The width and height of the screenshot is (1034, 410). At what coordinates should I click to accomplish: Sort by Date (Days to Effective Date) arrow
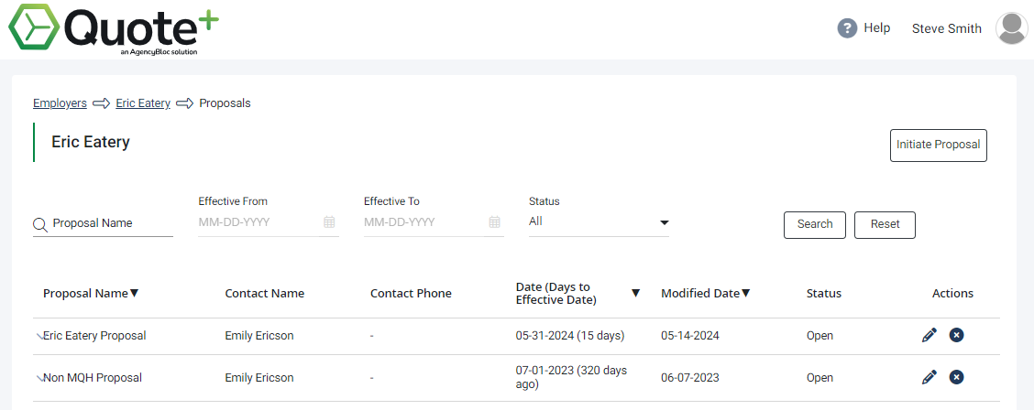coord(635,294)
